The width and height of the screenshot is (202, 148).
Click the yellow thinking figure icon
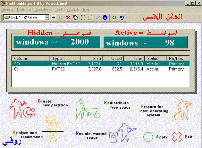point(53,129)
